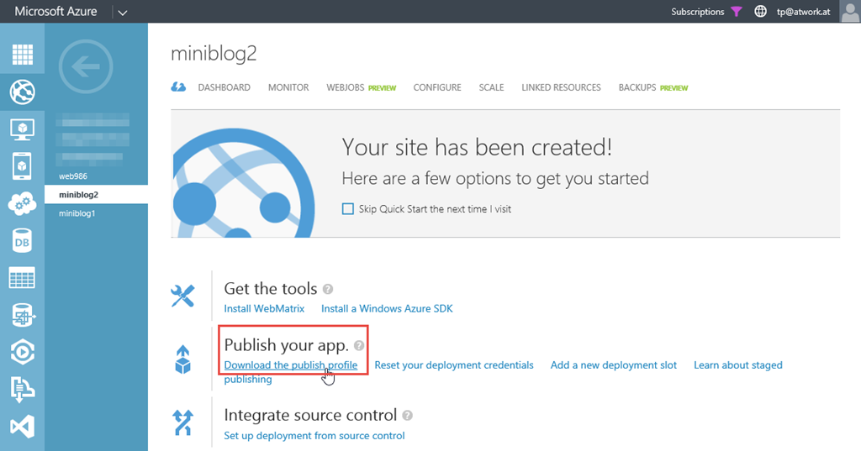Open the Mobile Services phone icon
This screenshot has width=861, height=451.
point(23,166)
